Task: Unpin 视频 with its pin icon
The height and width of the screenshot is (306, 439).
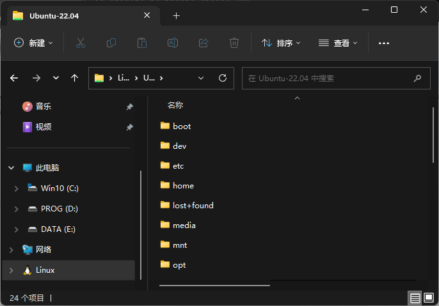Action: 129,127
